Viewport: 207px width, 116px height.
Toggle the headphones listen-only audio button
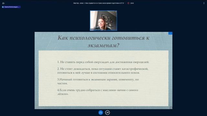101,112
